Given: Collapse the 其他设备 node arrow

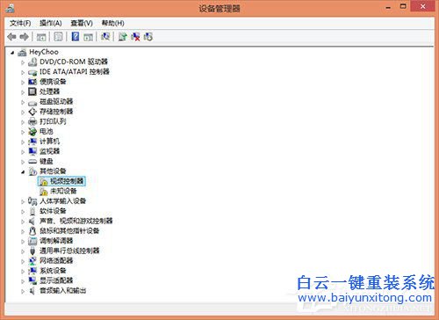Looking at the screenshot, I should 23,172.
